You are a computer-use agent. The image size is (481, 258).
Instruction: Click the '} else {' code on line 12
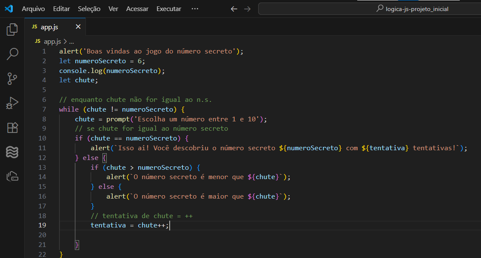[x=91, y=158]
